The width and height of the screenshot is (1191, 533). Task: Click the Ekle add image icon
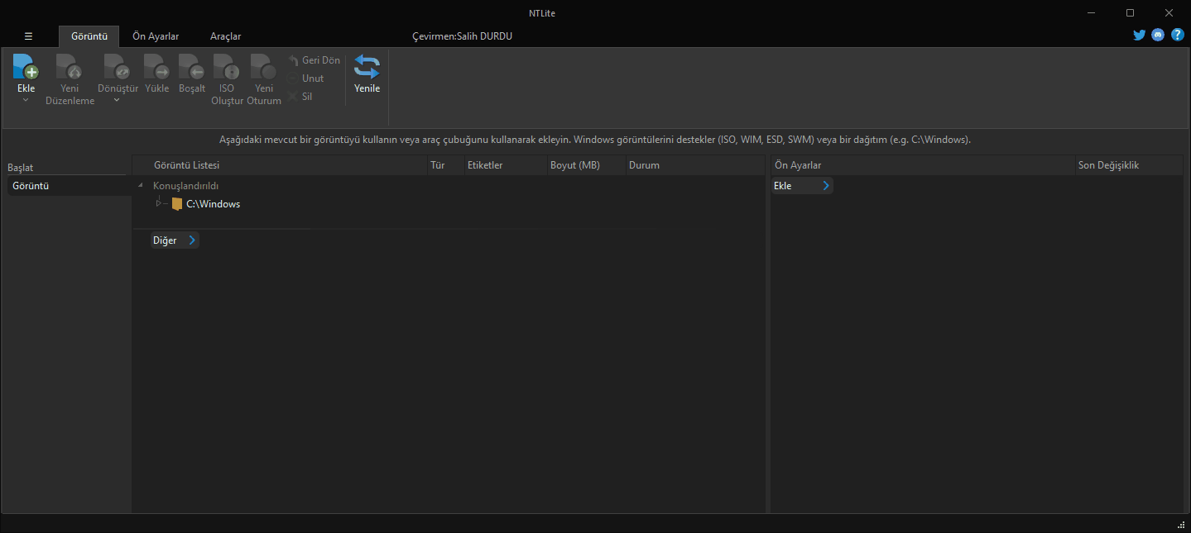pos(26,67)
